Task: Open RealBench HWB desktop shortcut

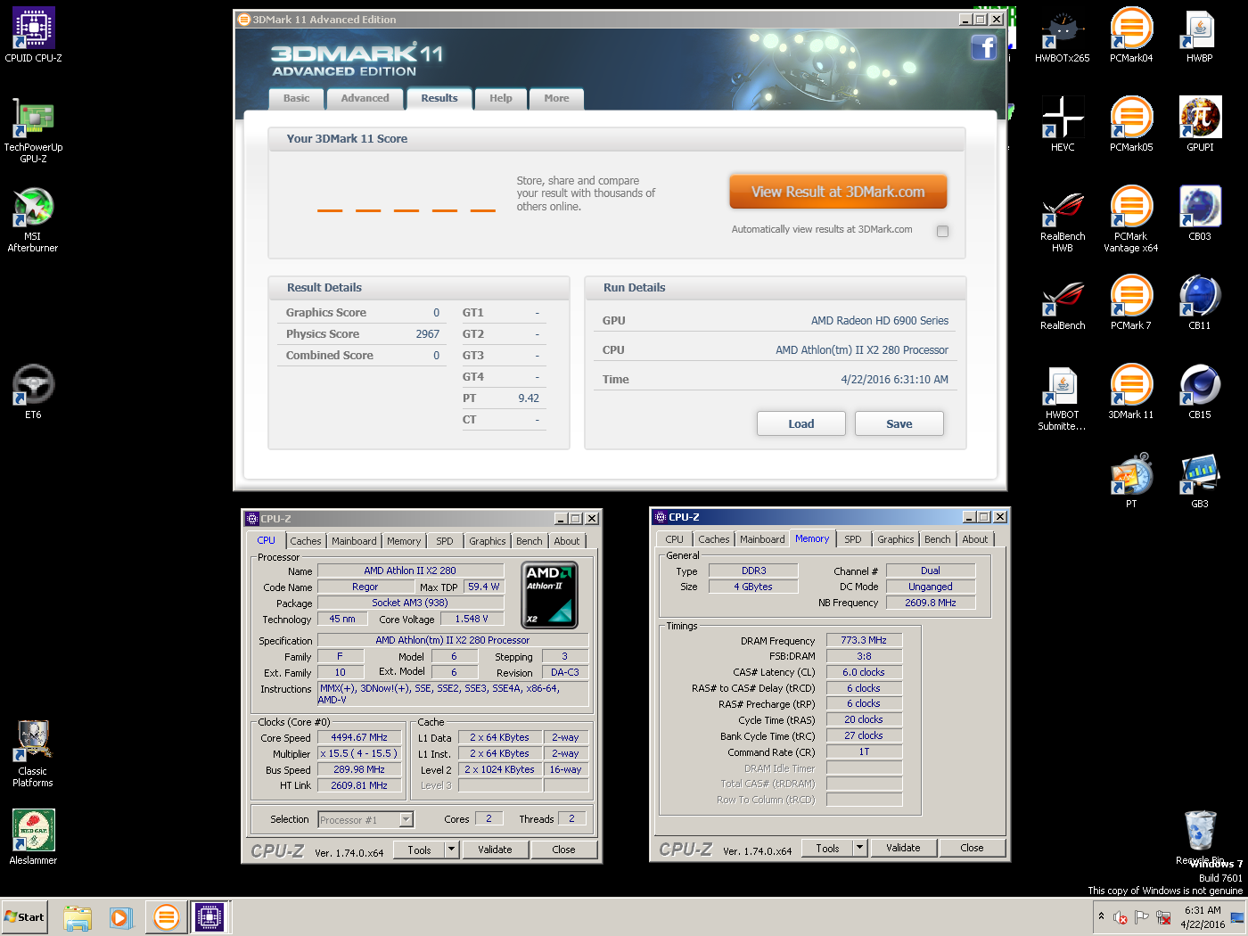Action: [1063, 219]
